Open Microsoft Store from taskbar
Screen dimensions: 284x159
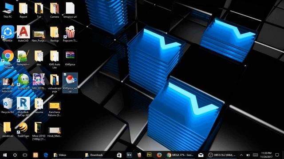119,155
